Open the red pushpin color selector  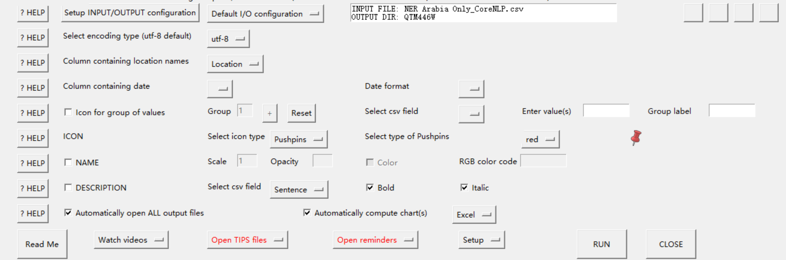[x=540, y=139]
